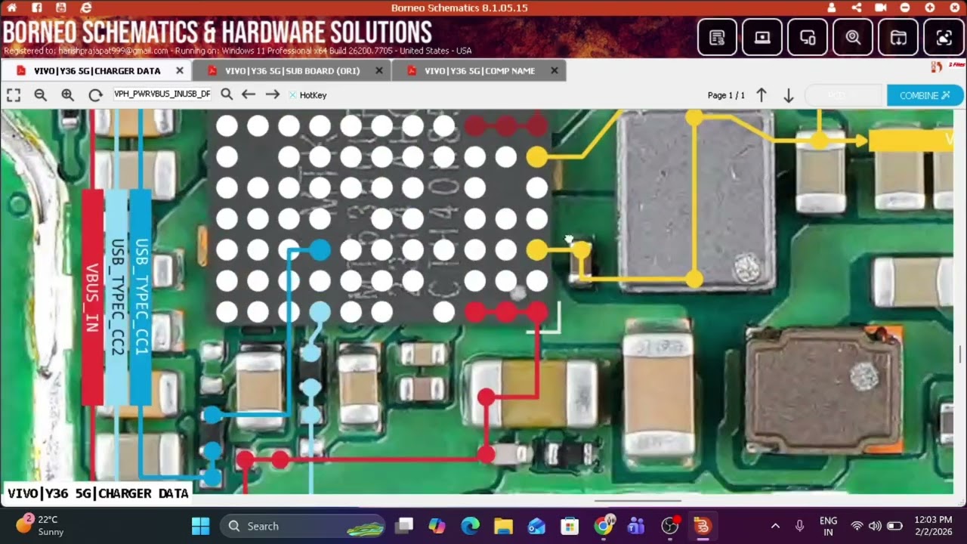This screenshot has width=967, height=544.
Task: Open the multi-device tool button
Action: (x=808, y=37)
